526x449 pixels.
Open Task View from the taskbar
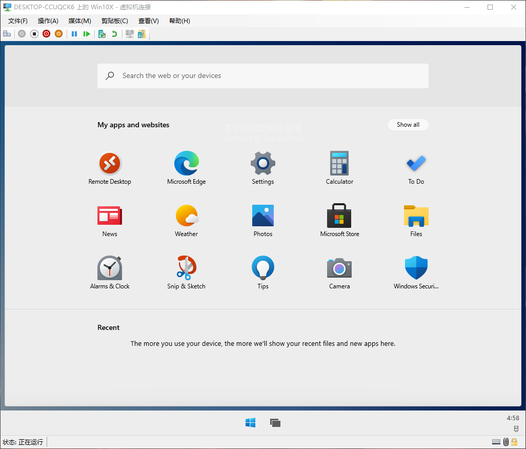[275, 423]
